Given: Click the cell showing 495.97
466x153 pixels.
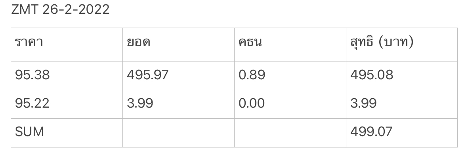Looking at the screenshot, I should (179, 76).
